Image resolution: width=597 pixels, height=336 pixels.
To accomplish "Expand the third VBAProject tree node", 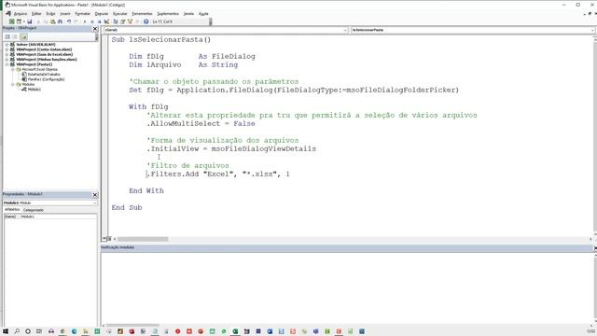I will [7, 54].
